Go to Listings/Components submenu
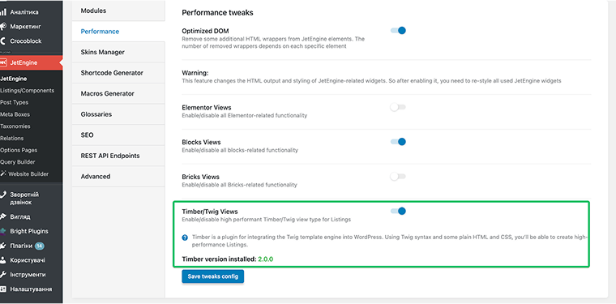Image resolution: width=616 pixels, height=304 pixels. pyautogui.click(x=27, y=90)
